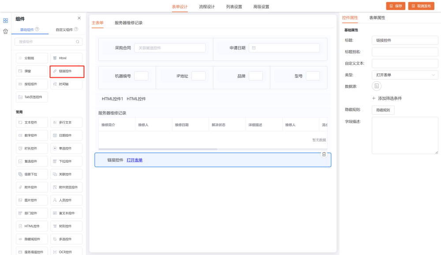Viewport: 441px width, 255px height.
Task: Click the 打开表单 link in the form
Action: pos(135,160)
